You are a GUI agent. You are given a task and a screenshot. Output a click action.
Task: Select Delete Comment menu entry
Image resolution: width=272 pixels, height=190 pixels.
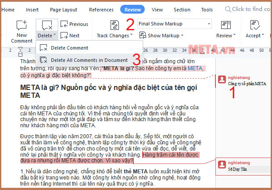tap(89, 48)
